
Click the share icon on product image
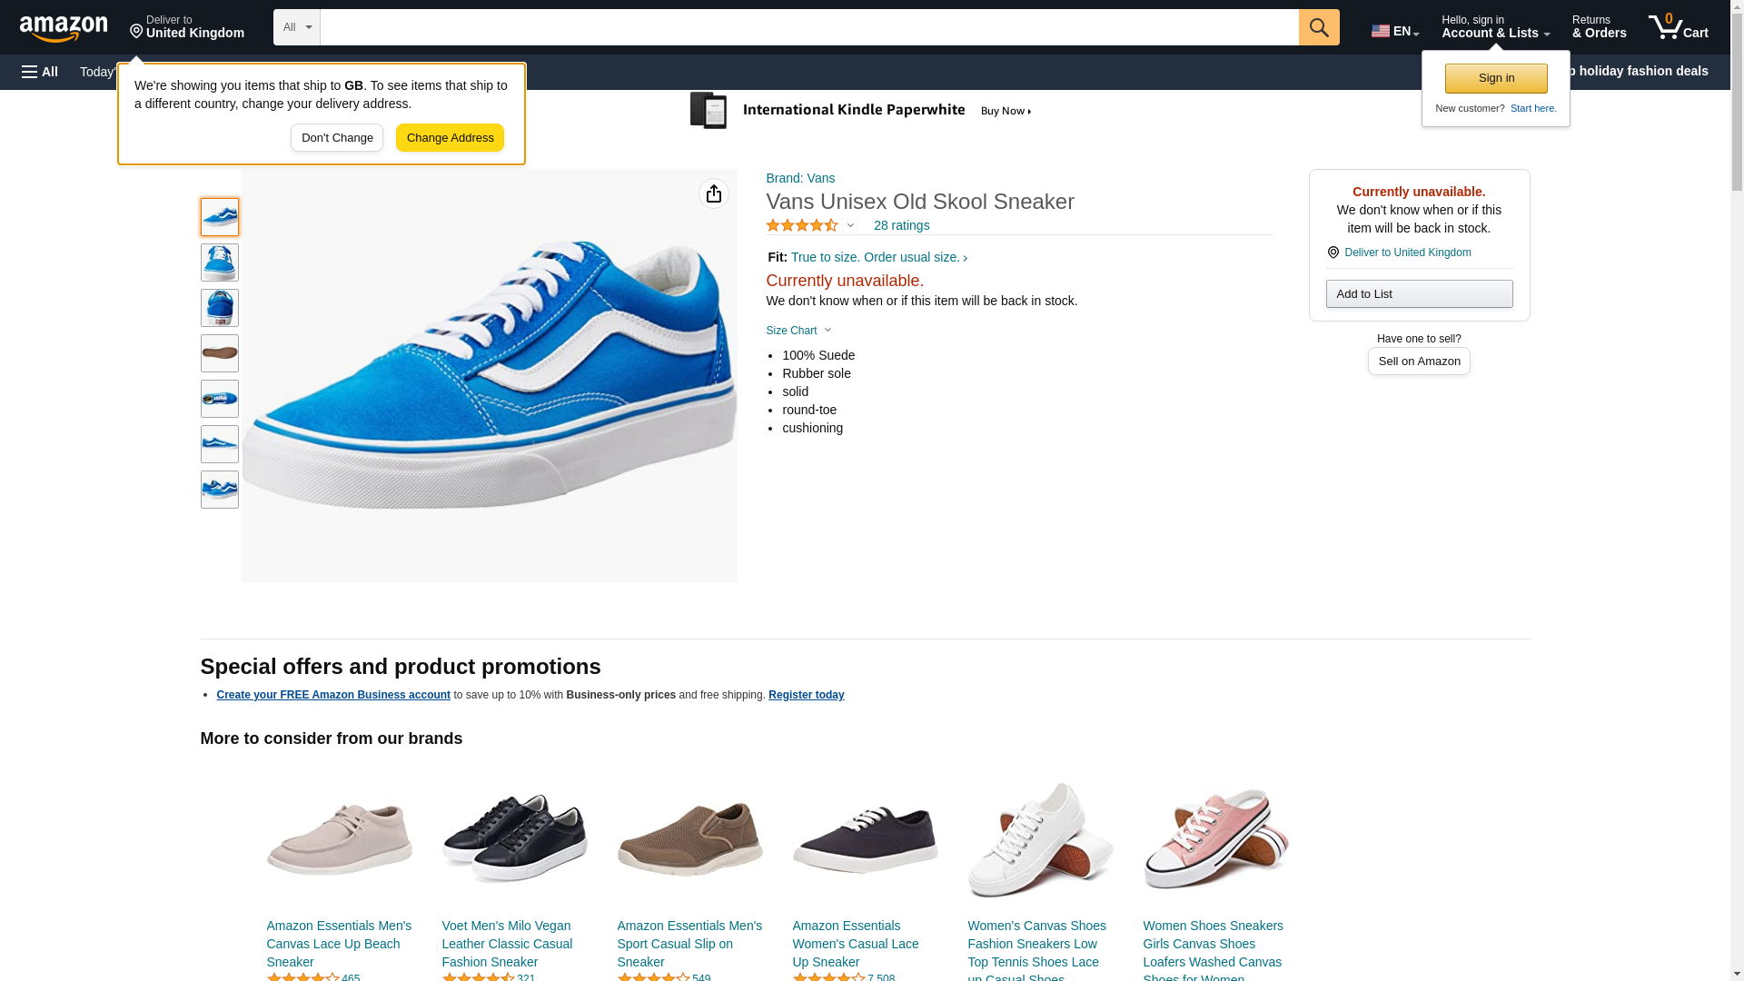pyautogui.click(x=713, y=193)
